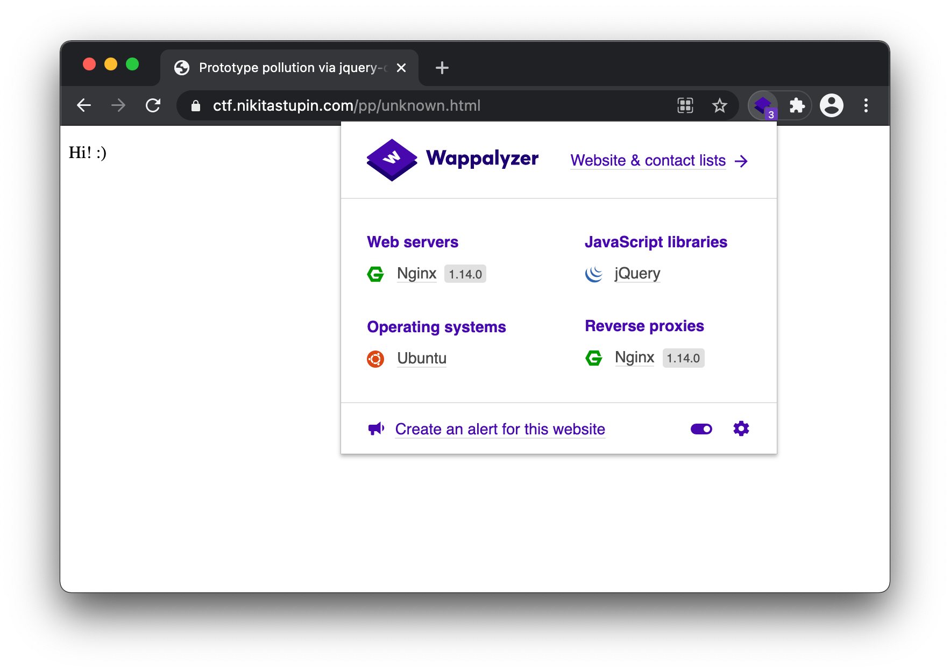Open Nginx link under Reverse proxies
Viewport: 950px width, 672px height.
pos(635,358)
